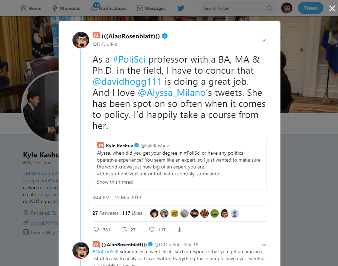
Task: Like the tweet with heart icon
Action: point(152,229)
